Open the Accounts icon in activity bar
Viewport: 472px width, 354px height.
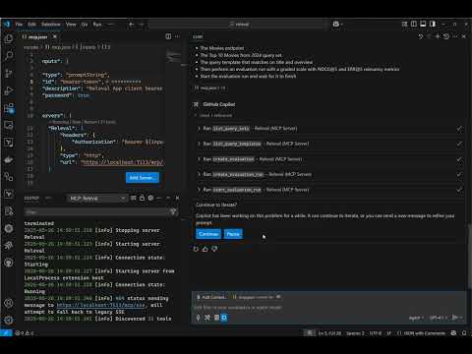point(9,303)
